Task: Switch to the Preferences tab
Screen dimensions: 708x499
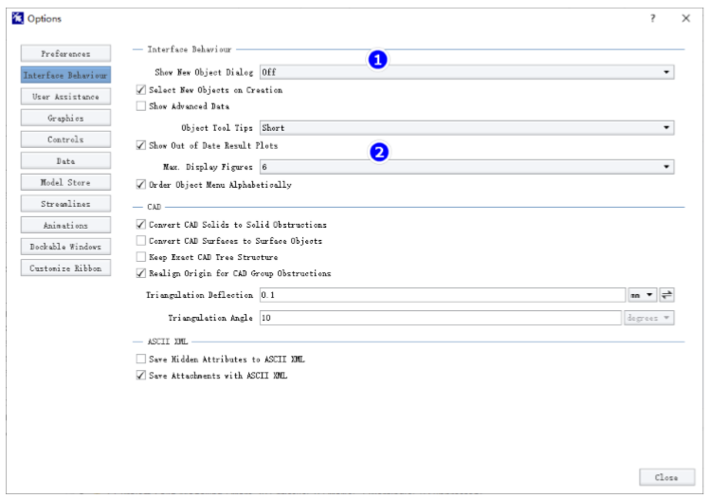Action: pyautogui.click(x=65, y=53)
